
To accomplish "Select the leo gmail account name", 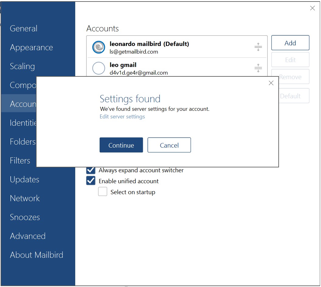I will pos(123,65).
